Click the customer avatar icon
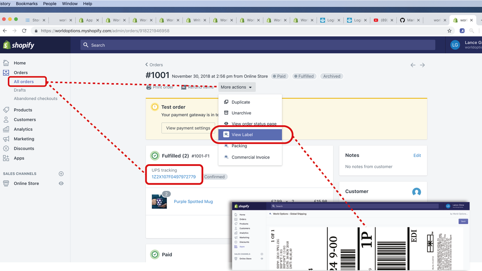 416,192
